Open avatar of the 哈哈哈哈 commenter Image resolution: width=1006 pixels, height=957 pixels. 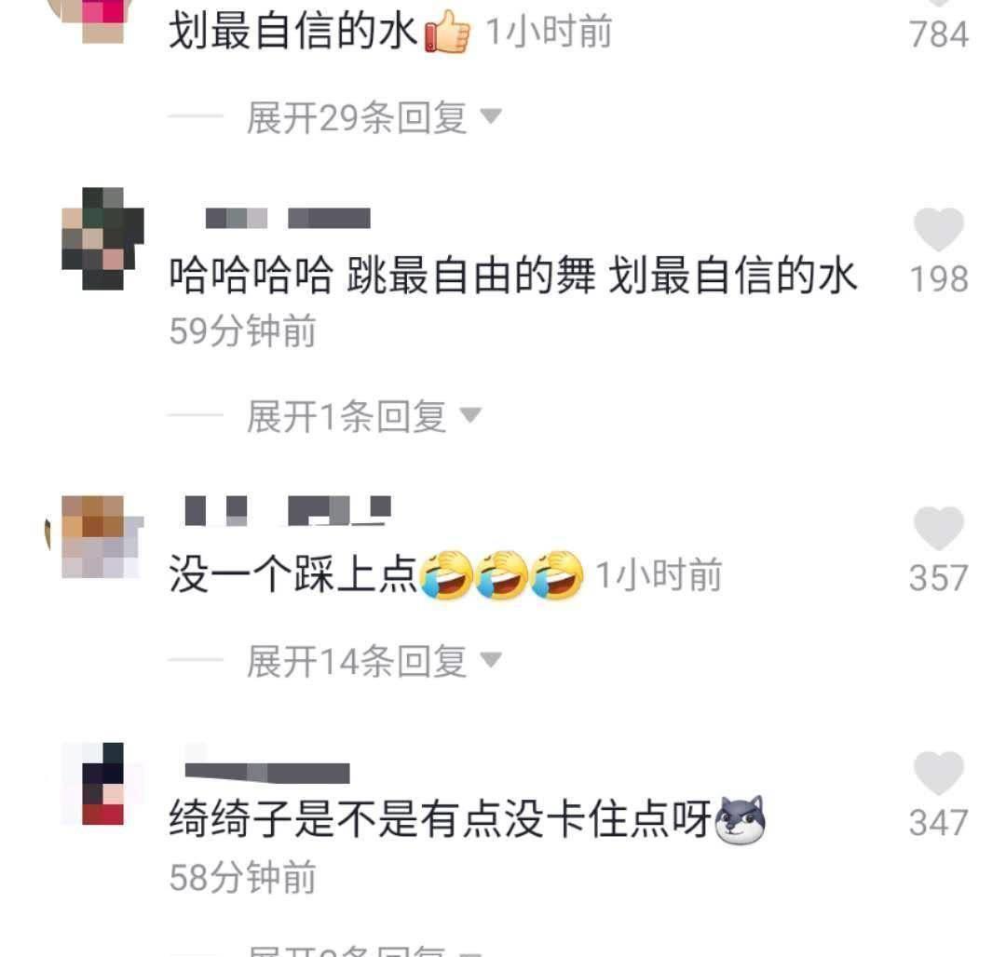[x=102, y=238]
